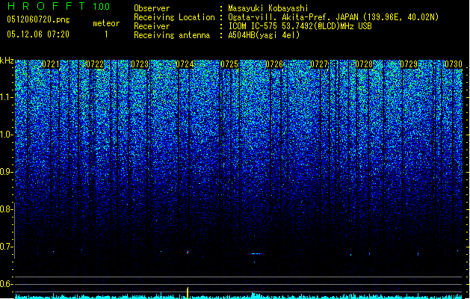Click the long horizontal meteor echo after 0725
This screenshot has width=470, height=299.
(x=257, y=254)
